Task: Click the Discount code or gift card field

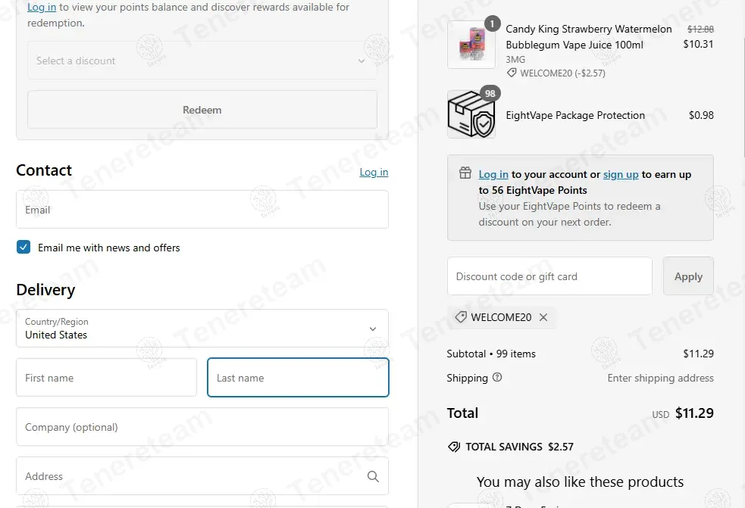Action: [549, 276]
